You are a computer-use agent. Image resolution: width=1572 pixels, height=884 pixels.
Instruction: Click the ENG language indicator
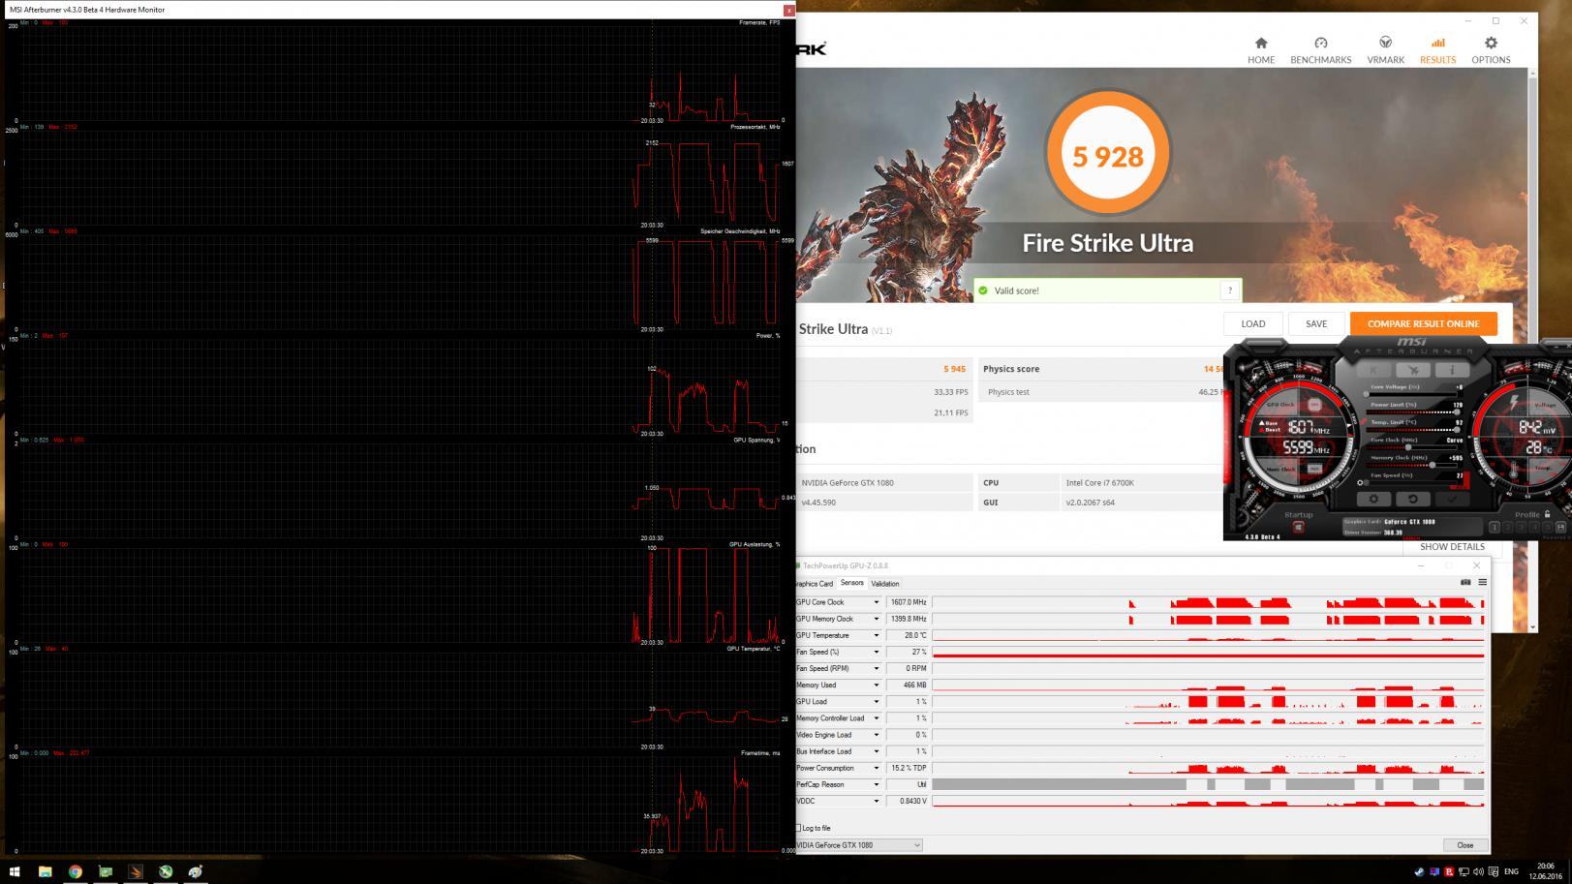pos(1511,871)
